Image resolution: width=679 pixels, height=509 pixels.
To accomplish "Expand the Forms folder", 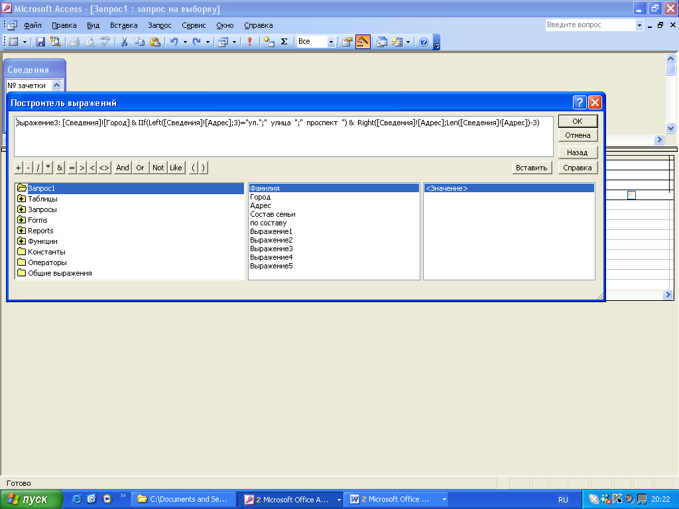I will point(21,220).
